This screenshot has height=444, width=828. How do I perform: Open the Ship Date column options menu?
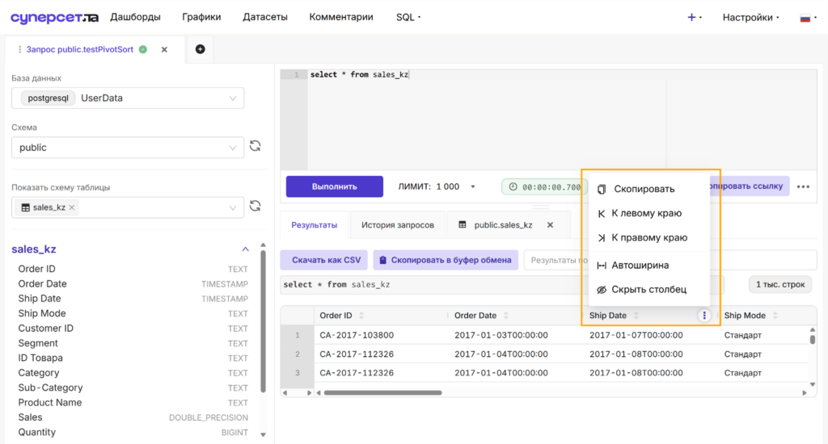point(704,316)
